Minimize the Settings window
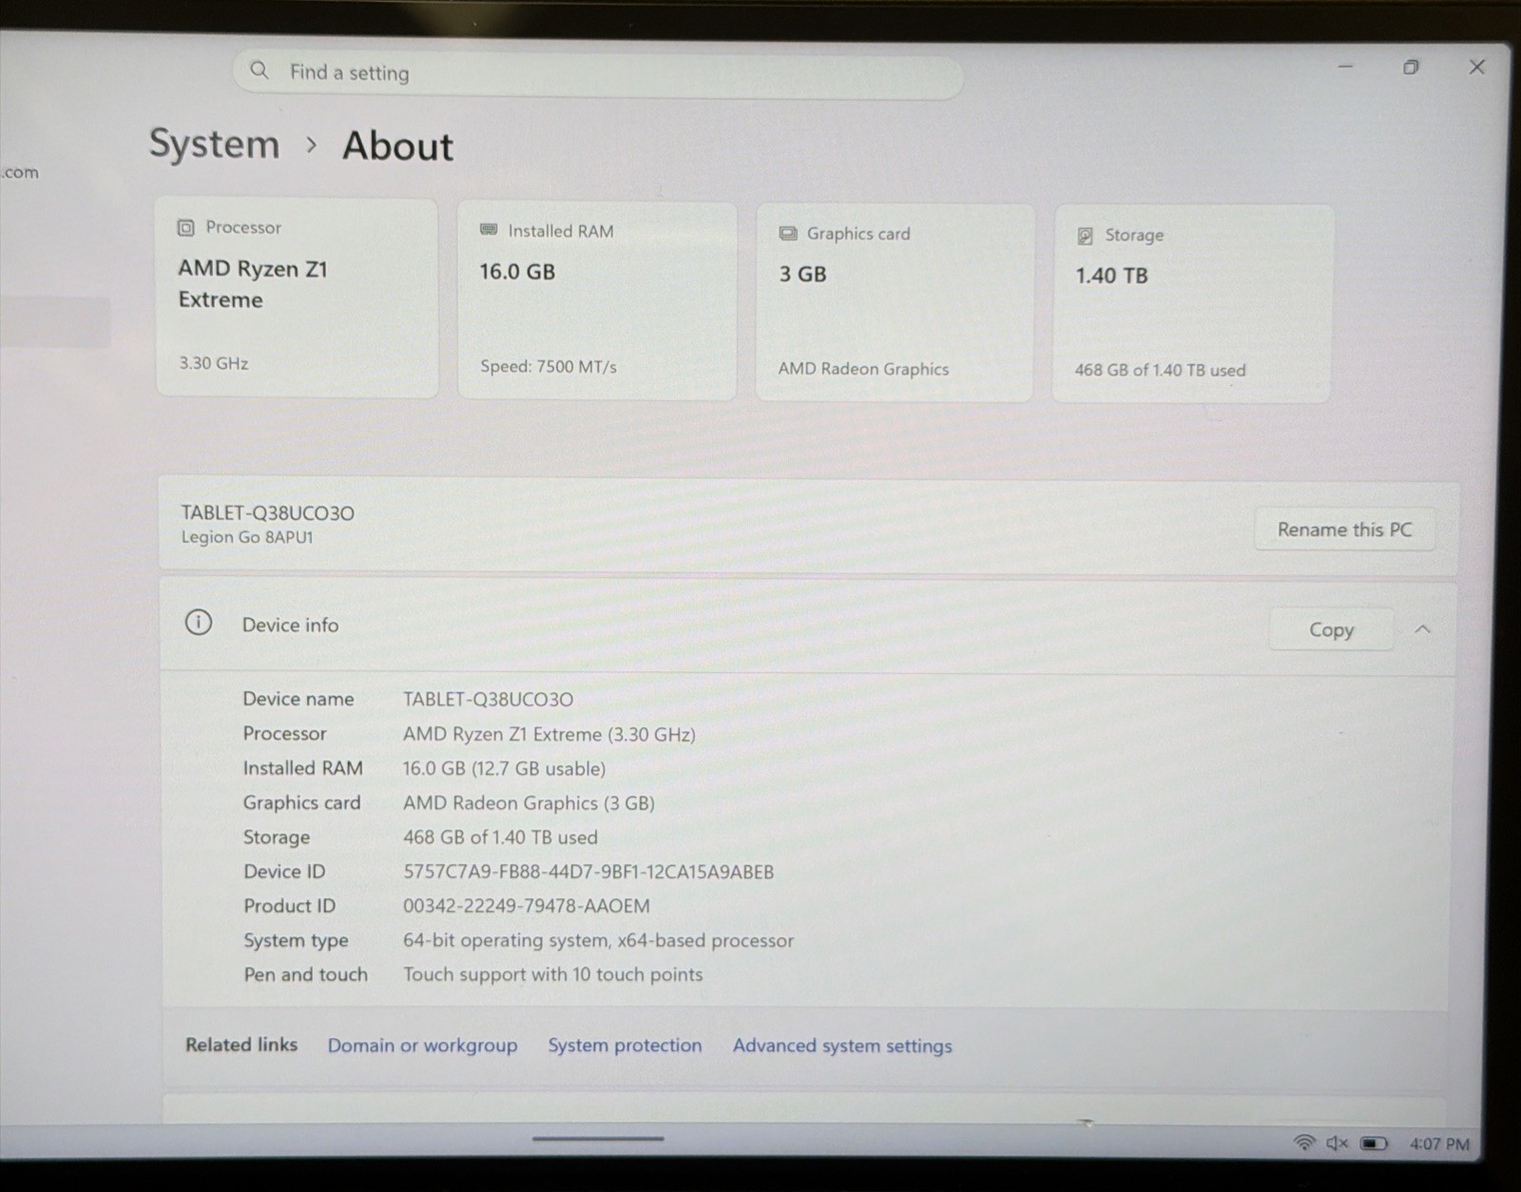This screenshot has width=1521, height=1192. pos(1345,67)
